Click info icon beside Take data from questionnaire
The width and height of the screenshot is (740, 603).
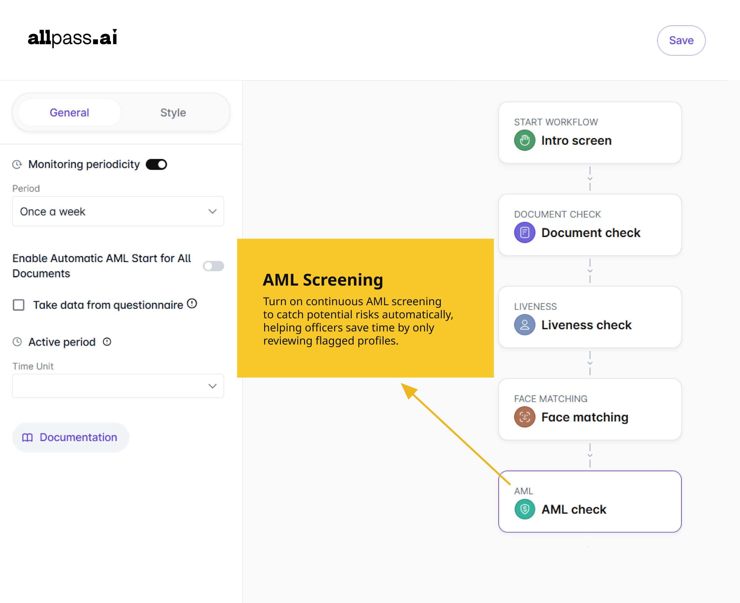point(192,304)
